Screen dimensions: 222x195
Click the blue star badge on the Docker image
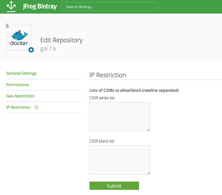31,50
